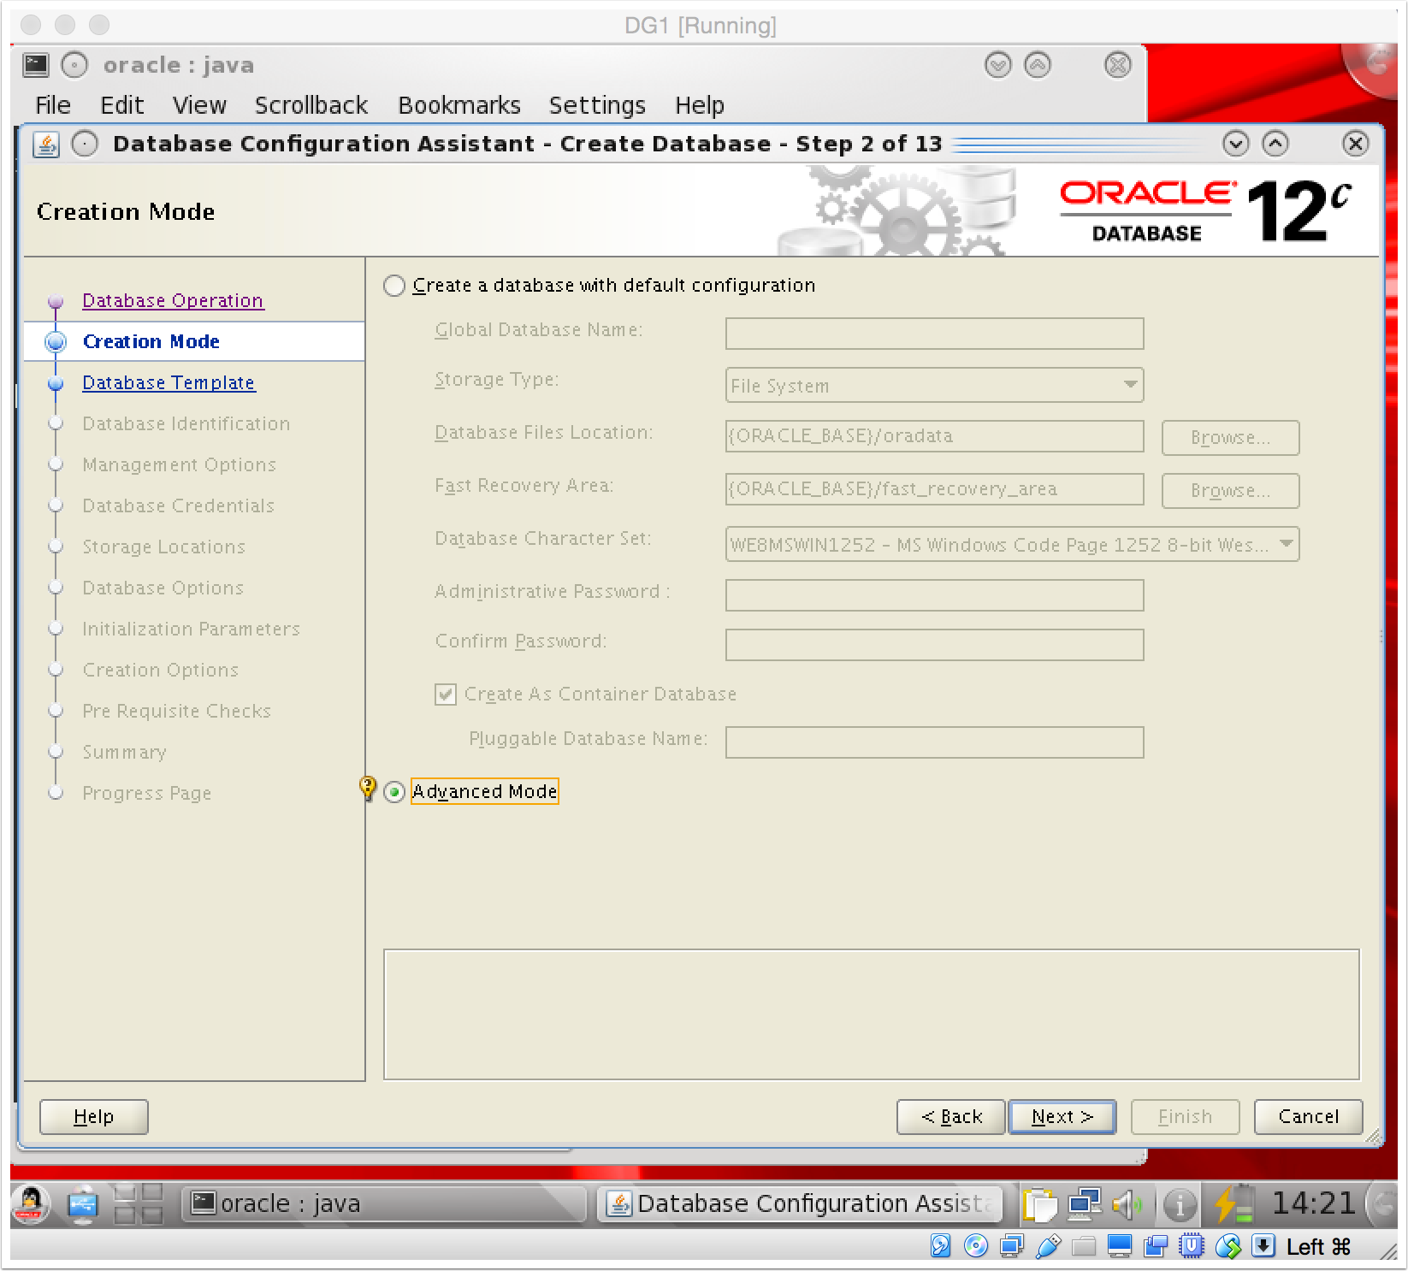Toggle Create As Container Database checkbox
Screen dimensions: 1408x1271
pos(446,694)
